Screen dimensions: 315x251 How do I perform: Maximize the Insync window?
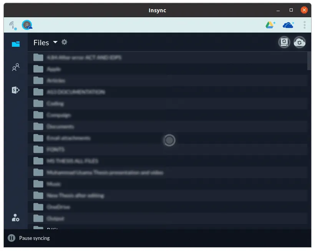[291, 10]
